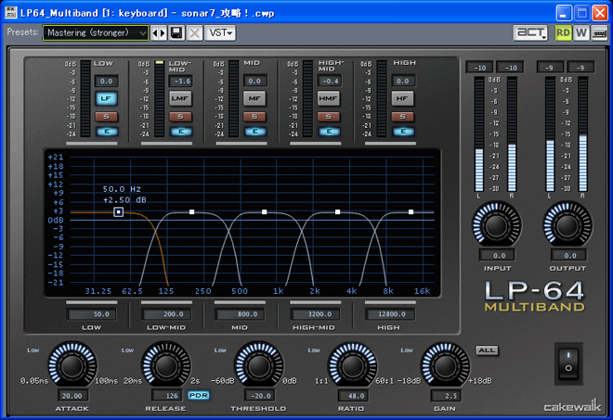Screen dimensions: 613x420
Task: Click the RELEASE knob
Action: point(166,365)
